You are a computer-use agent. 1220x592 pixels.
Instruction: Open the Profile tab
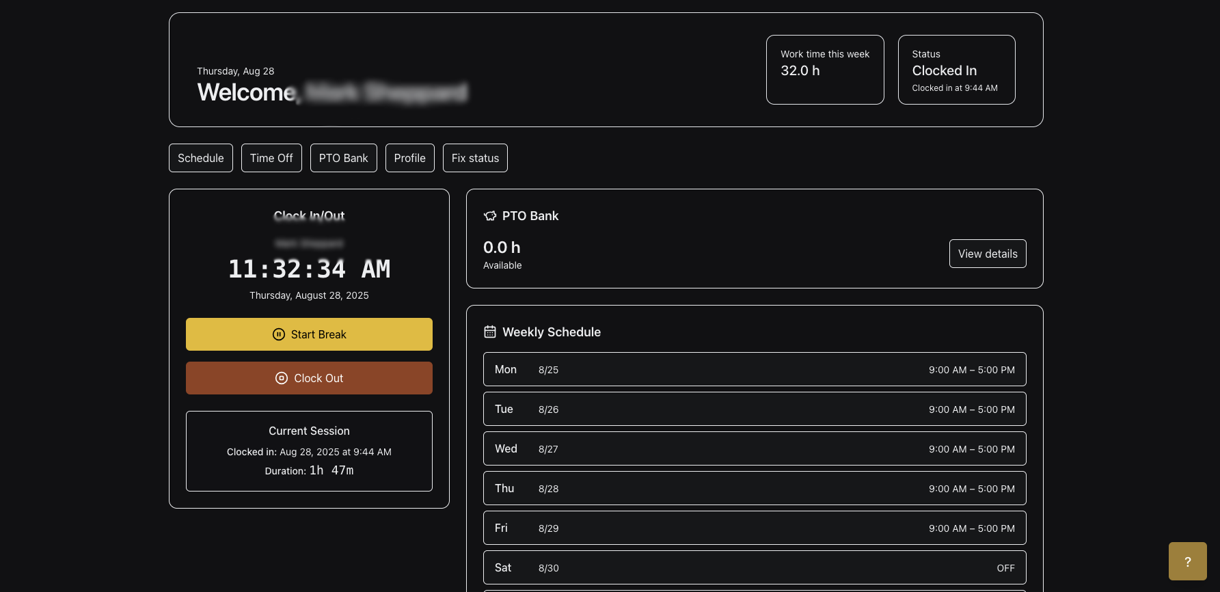tap(409, 158)
